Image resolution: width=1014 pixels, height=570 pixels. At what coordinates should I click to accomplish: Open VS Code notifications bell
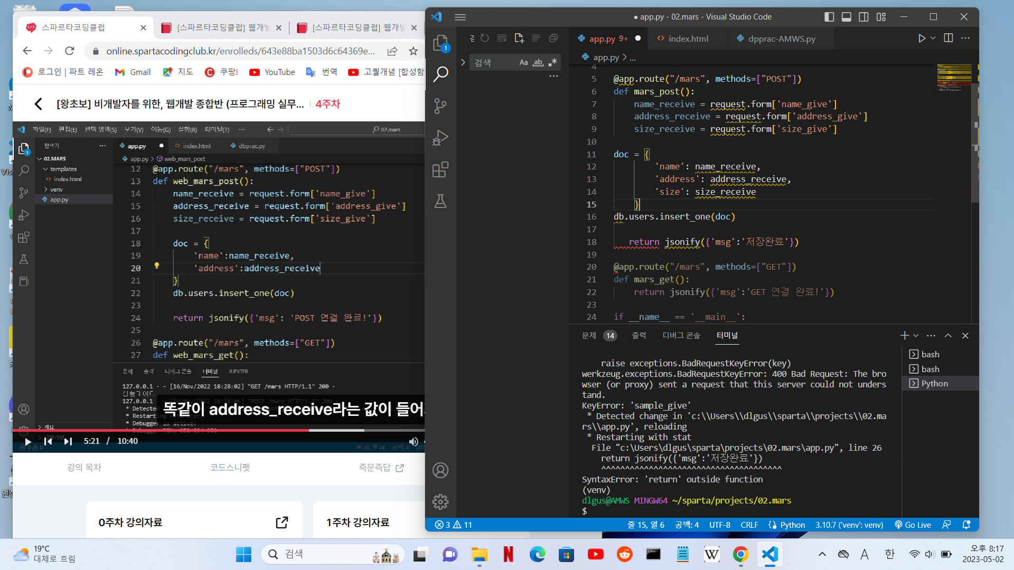coord(966,525)
